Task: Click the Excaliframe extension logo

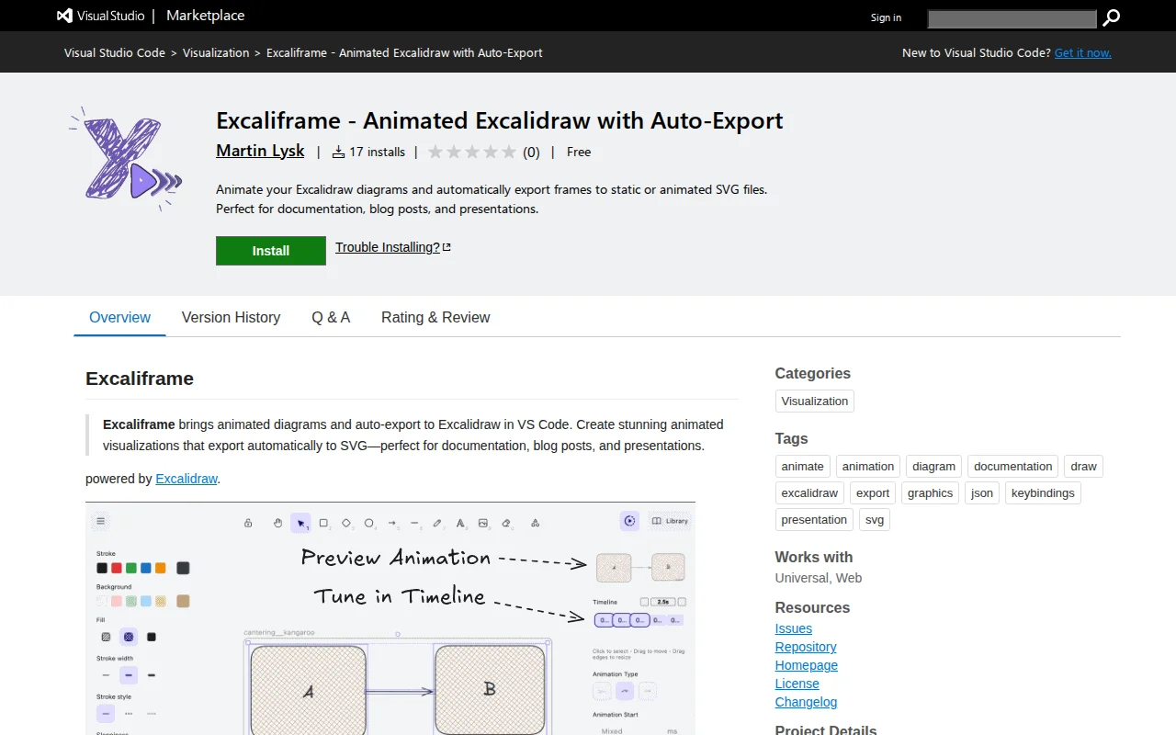Action: tap(126, 159)
